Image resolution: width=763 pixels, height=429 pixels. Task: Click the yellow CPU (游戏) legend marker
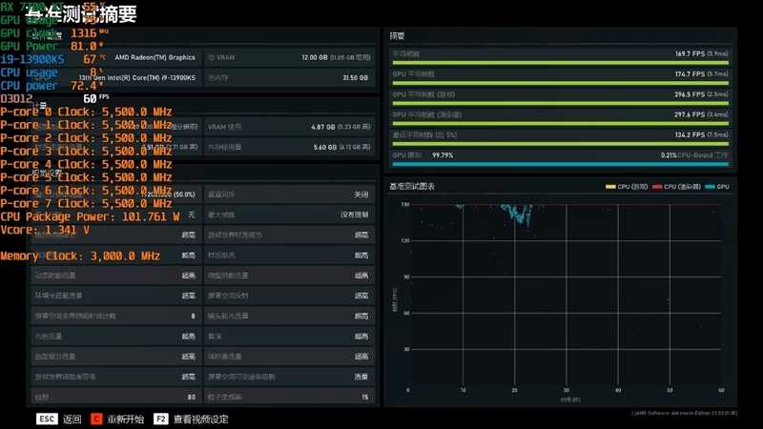(611, 187)
